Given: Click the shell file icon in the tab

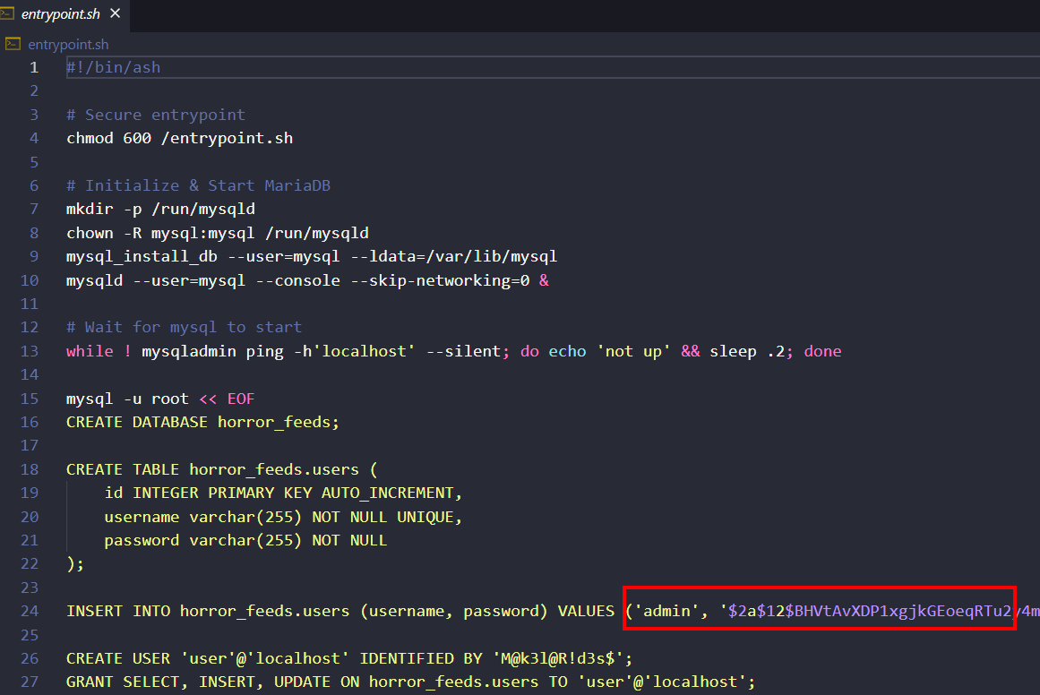Looking at the screenshot, I should (x=12, y=14).
